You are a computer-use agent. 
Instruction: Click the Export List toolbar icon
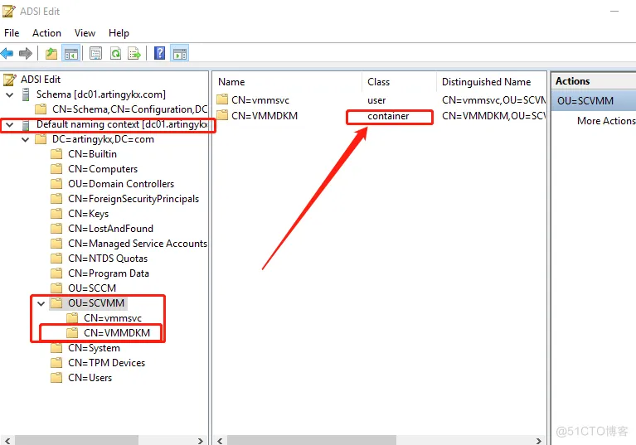coord(134,53)
